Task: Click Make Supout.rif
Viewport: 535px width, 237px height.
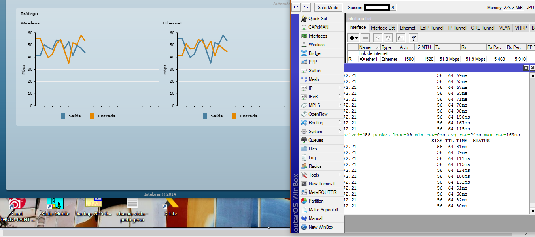Action: (323, 210)
